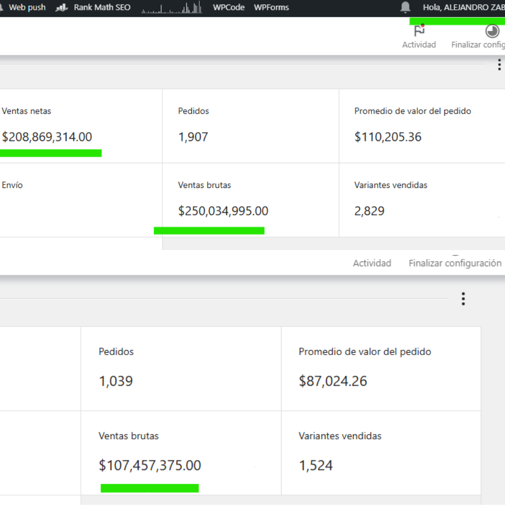The width and height of the screenshot is (505, 505).
Task: Open the WPForms admin bar menu
Action: [271, 7]
